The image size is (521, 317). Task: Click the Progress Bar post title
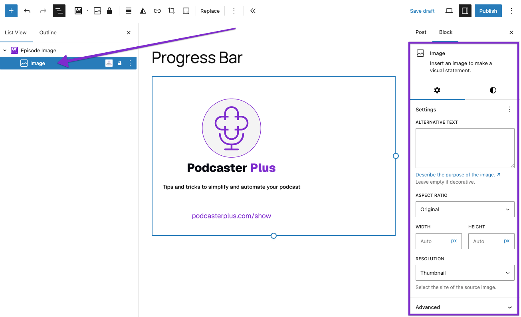coord(197,57)
